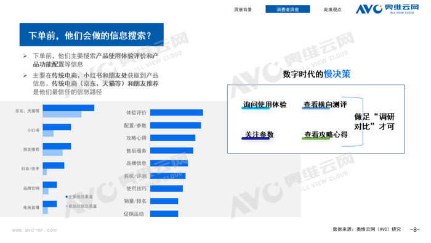Click the 查看攻略心得 label
Screen dimensions: 431x243
point(326,134)
